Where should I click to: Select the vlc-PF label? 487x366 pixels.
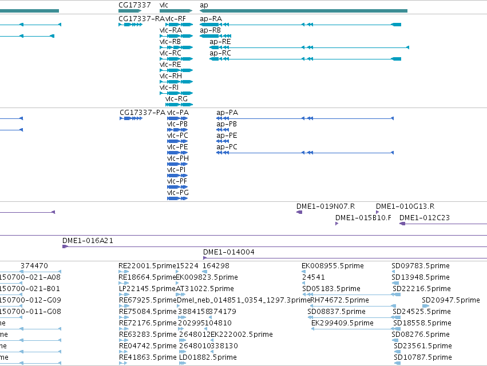(177, 181)
